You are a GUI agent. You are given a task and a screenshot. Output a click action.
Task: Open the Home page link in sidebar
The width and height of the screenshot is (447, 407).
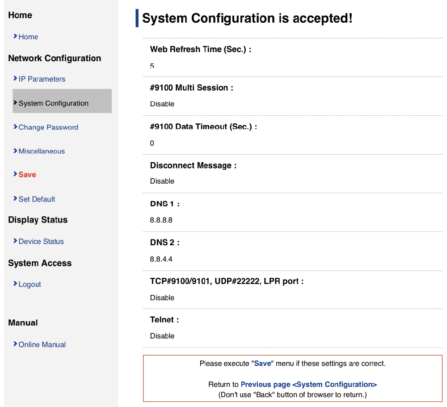[28, 37]
